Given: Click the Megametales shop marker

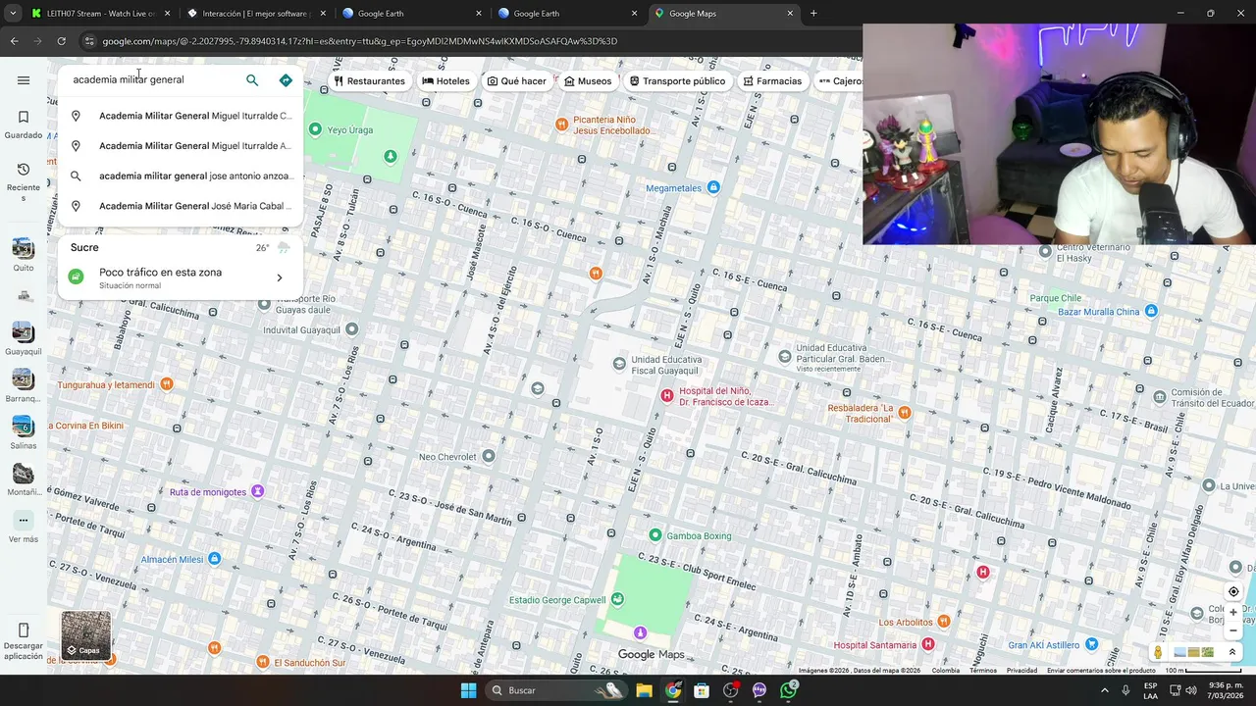Looking at the screenshot, I should pos(713,187).
